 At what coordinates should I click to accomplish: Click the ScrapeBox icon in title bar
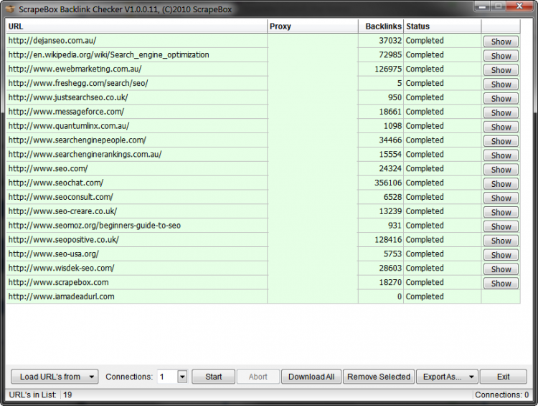(x=9, y=9)
